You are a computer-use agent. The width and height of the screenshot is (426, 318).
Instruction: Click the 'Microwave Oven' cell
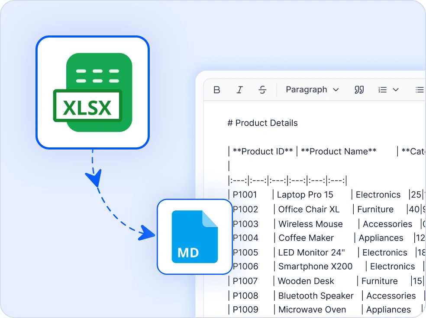pyautogui.click(x=312, y=309)
